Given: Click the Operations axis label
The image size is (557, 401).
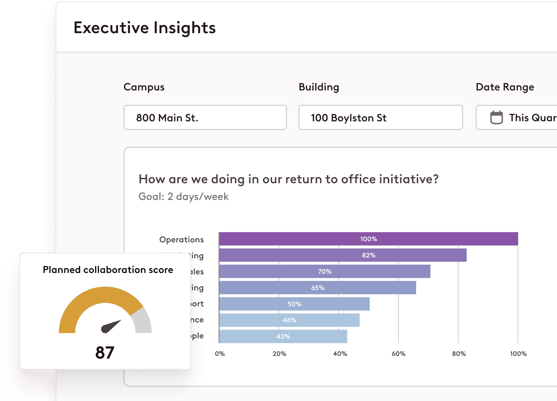Looking at the screenshot, I should [181, 239].
